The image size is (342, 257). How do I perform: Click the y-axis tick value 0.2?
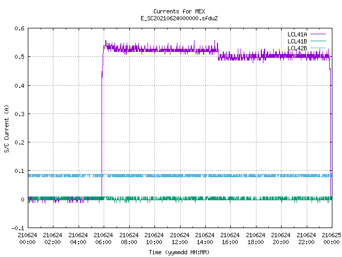click(19, 142)
